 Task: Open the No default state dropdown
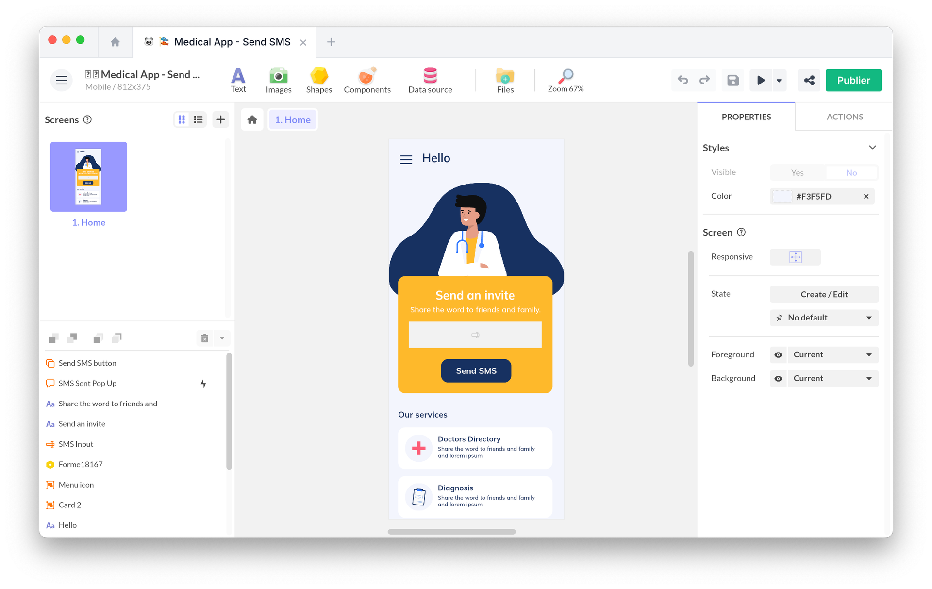click(x=824, y=318)
